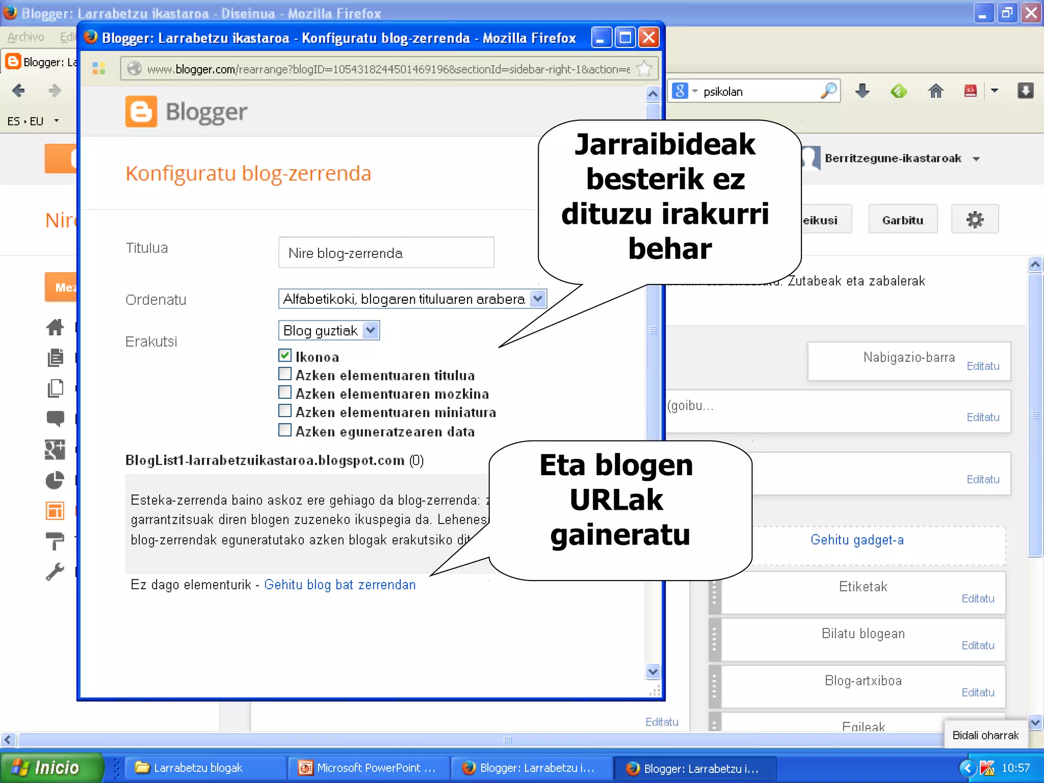The width and height of the screenshot is (1044, 783).
Task: Switch to Microsoft PowerPoint taskbar item
Action: point(368,768)
